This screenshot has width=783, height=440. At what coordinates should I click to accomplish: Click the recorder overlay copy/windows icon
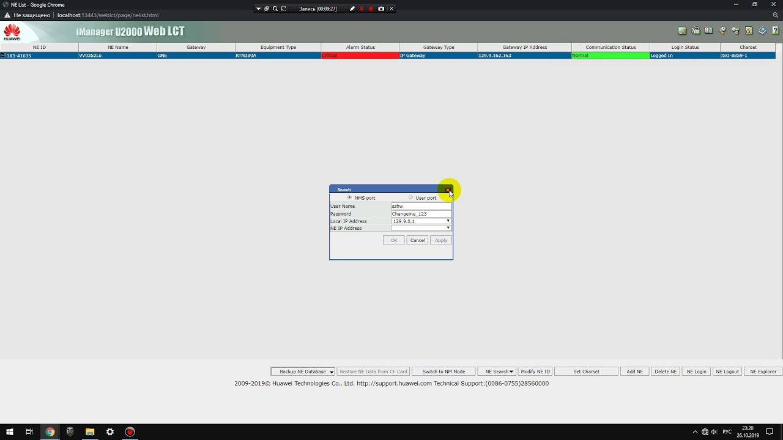pyautogui.click(x=267, y=9)
